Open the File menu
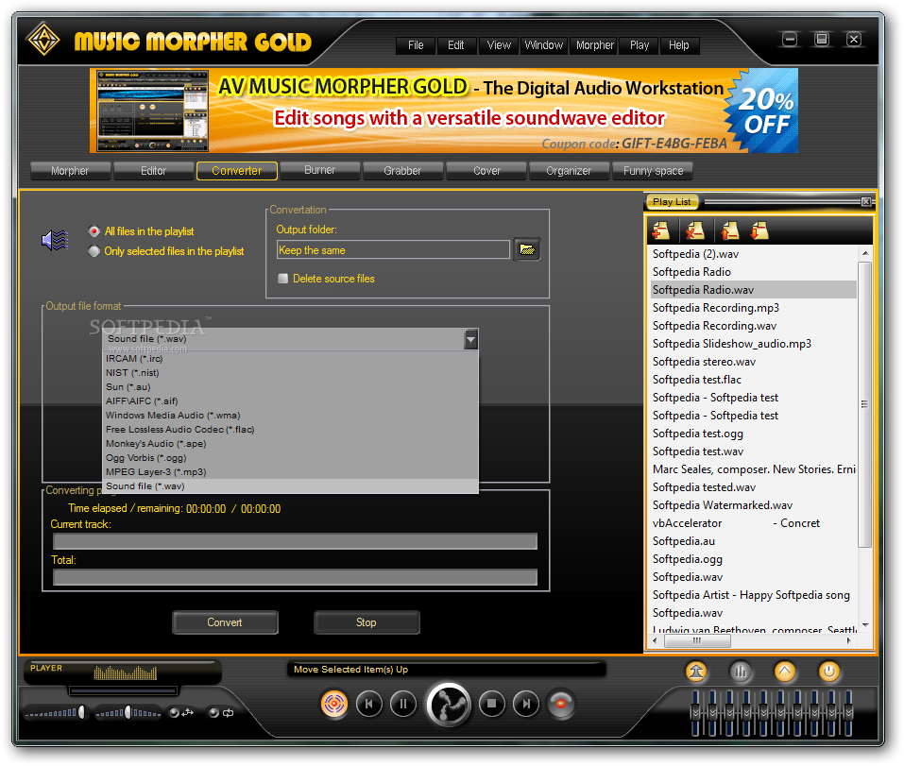The width and height of the screenshot is (904, 766). click(416, 45)
